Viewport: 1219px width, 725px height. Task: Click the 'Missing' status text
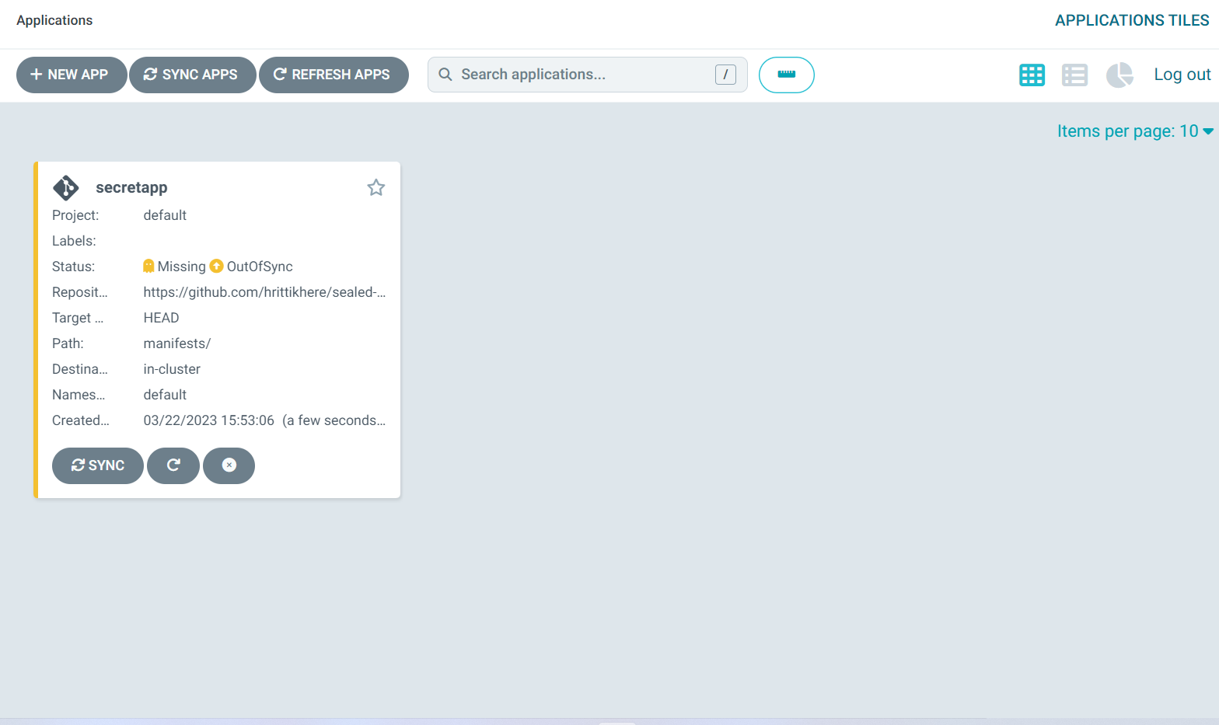[182, 267]
